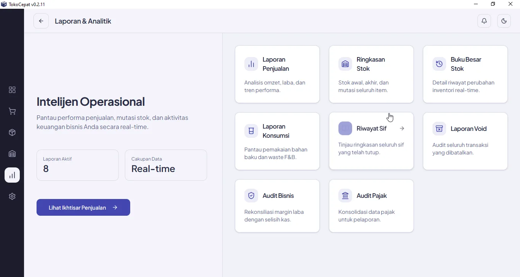
Task: Open the Laporan Penjualan card title
Action: 276,64
